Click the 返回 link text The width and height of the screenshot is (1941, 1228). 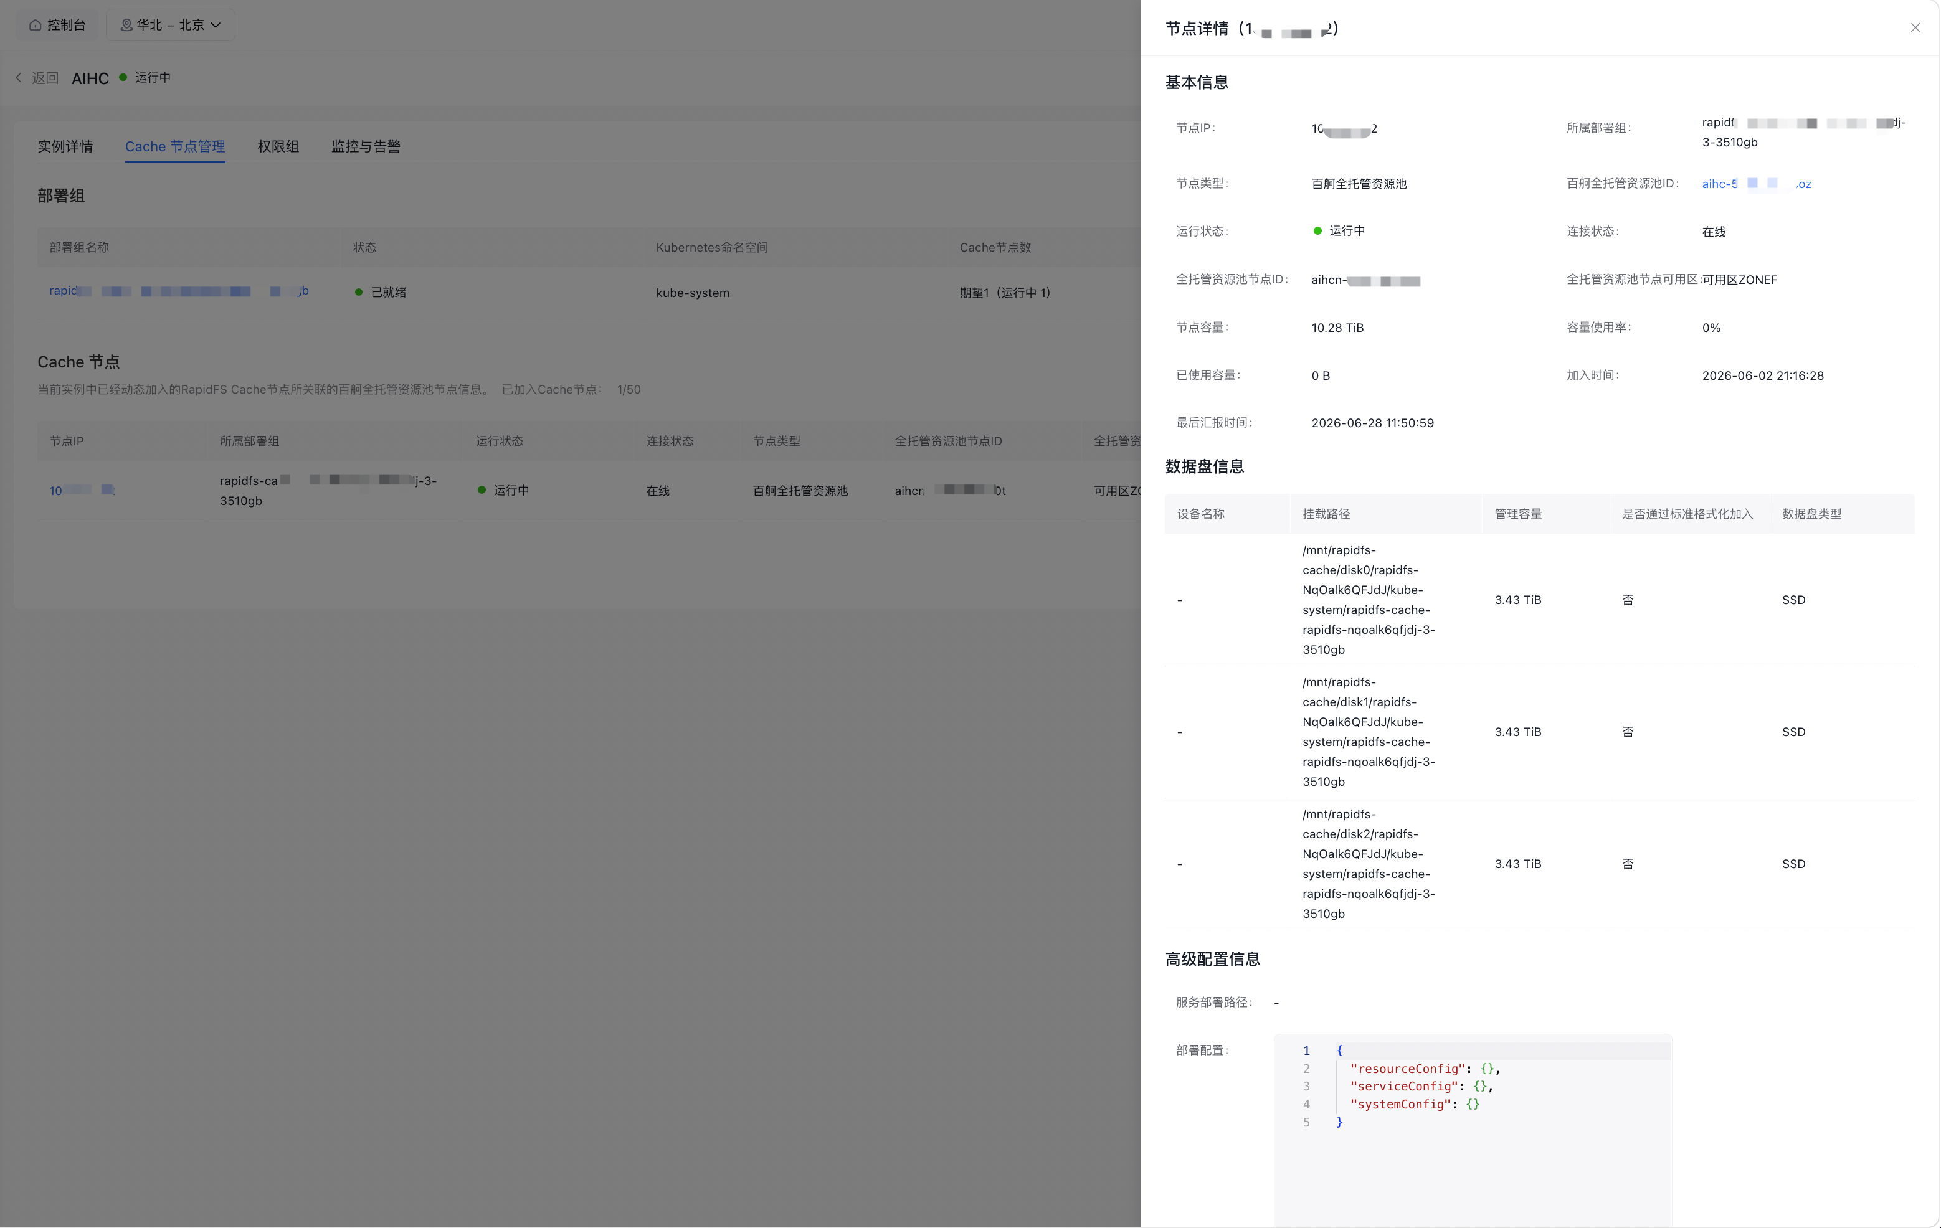point(45,78)
